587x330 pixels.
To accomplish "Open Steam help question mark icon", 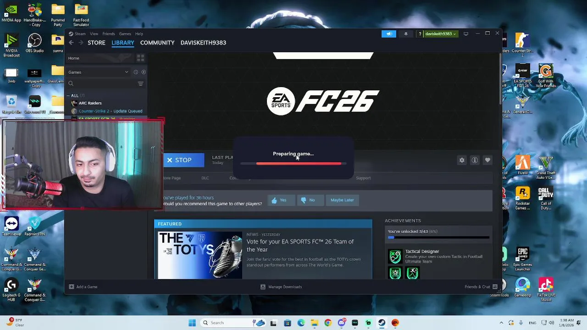I will (420, 33).
